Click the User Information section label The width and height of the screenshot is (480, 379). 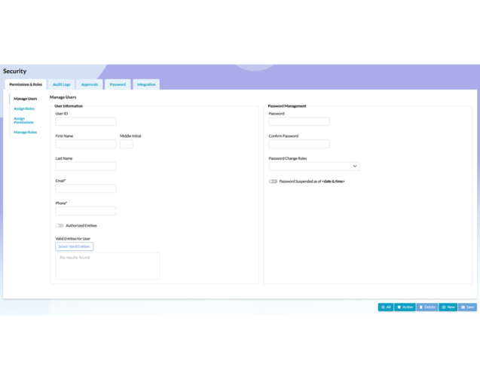[x=69, y=106]
